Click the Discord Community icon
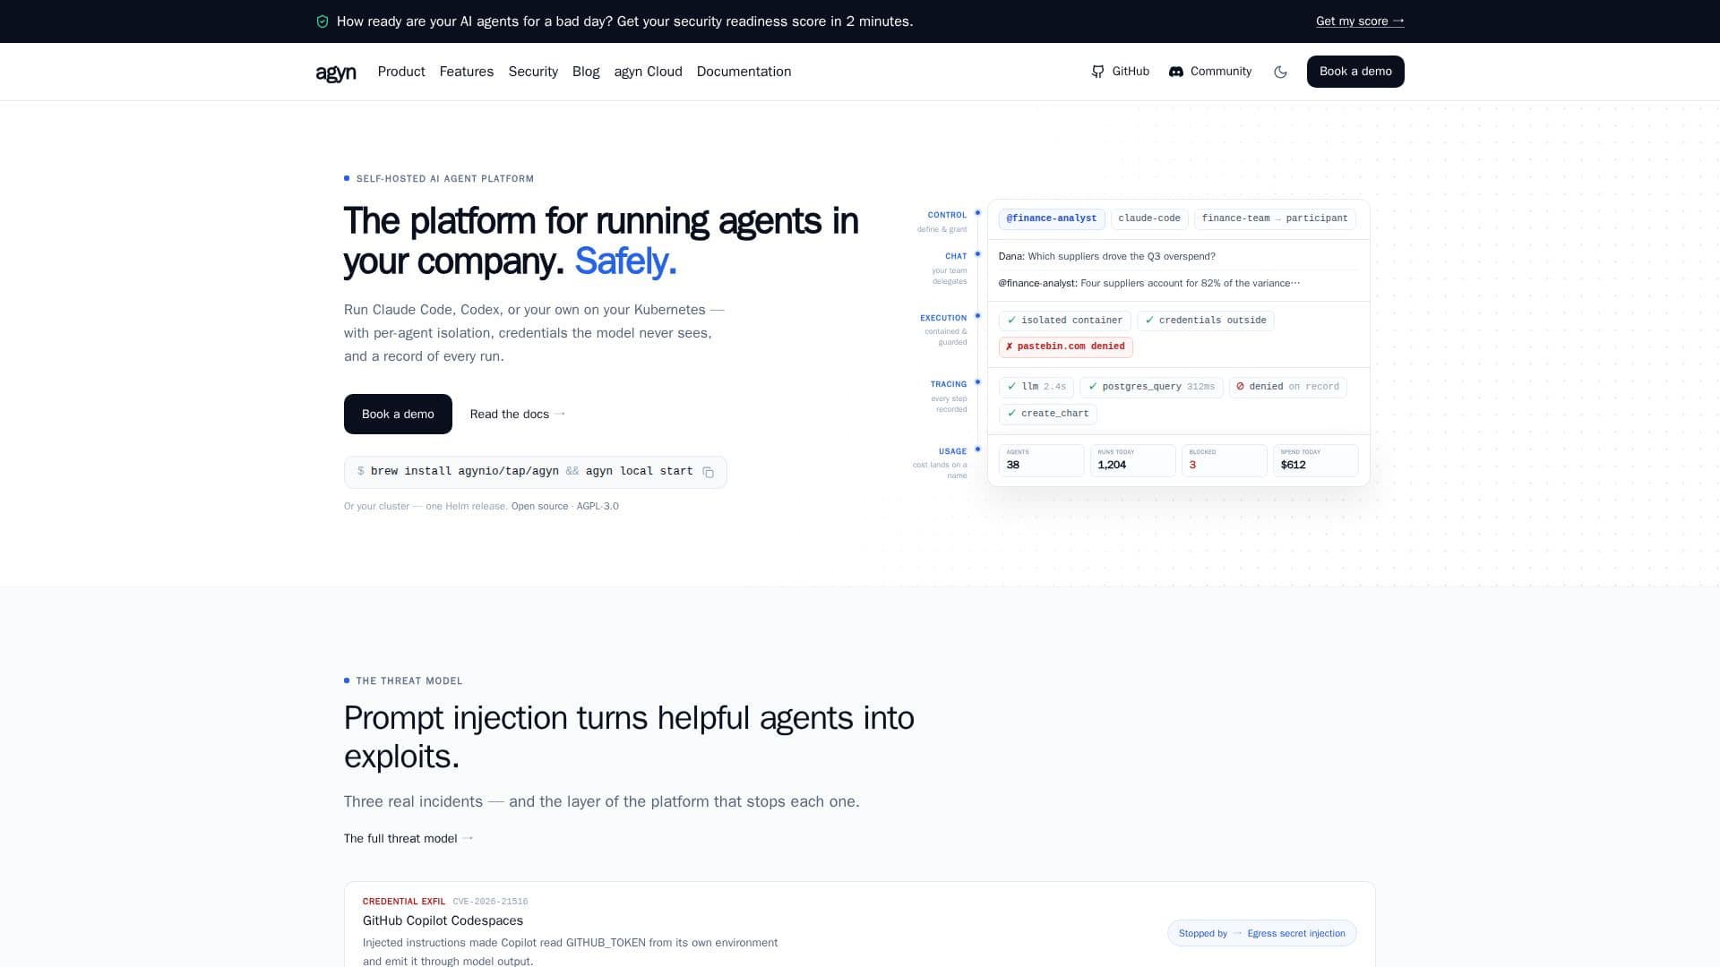Screen dimensions: 1720x967 pyautogui.click(x=1176, y=72)
